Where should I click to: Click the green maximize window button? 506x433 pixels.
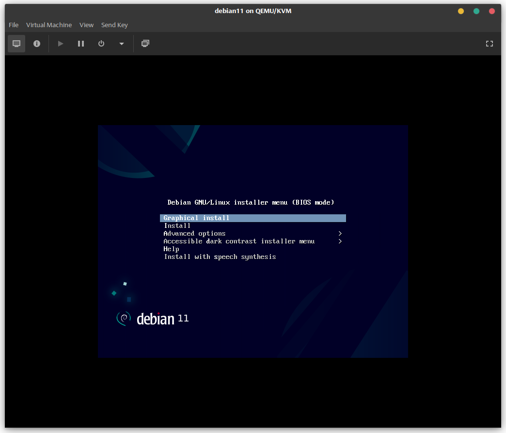476,11
